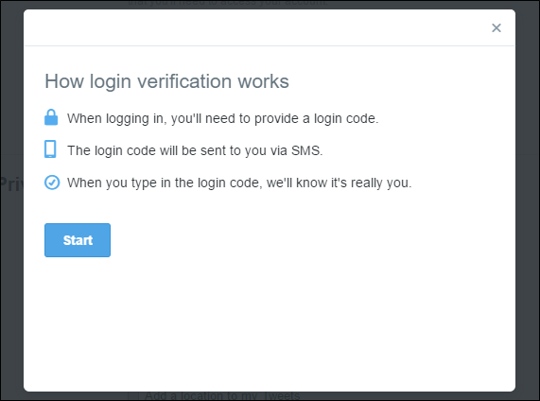Click the mobile phone icon
540x401 pixels.
click(x=50, y=148)
